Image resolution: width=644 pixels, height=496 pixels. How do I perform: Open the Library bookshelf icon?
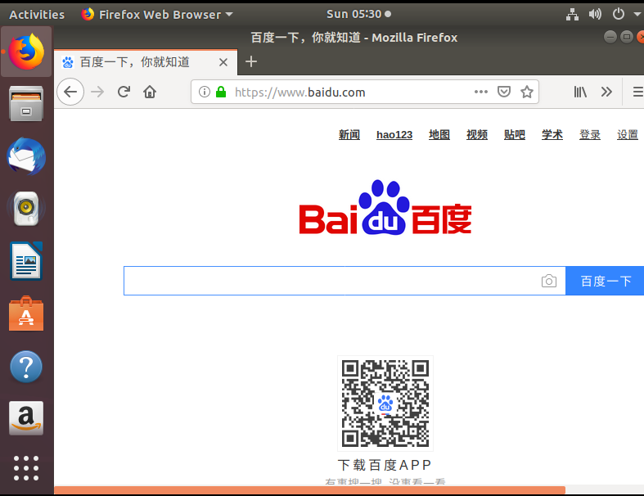[x=580, y=92]
